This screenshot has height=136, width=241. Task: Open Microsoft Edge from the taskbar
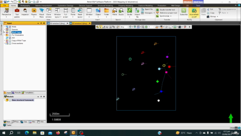point(27,133)
